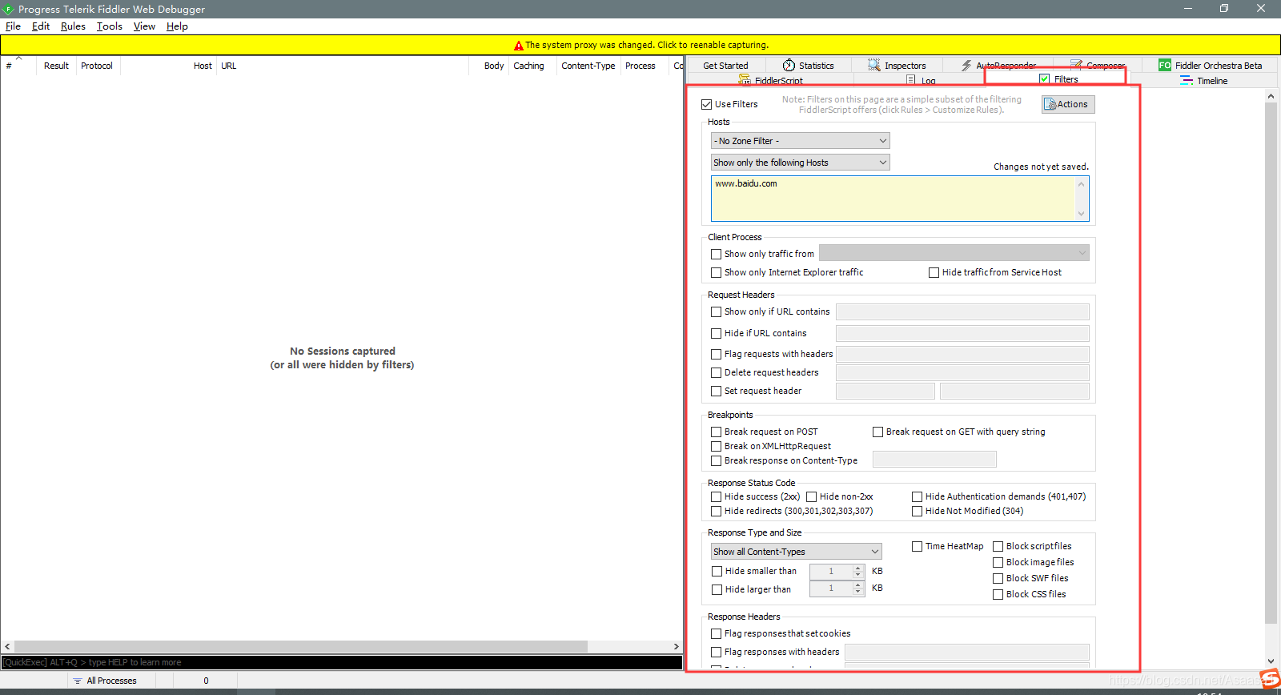Check Block image files

pyautogui.click(x=998, y=562)
